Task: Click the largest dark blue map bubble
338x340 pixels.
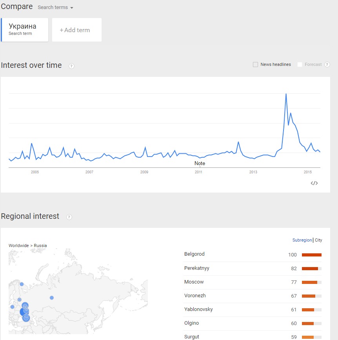Action: 23,312
